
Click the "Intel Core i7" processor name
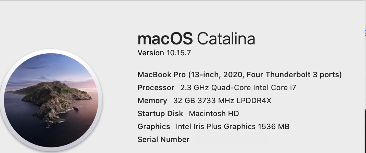pyautogui.click(x=275, y=88)
